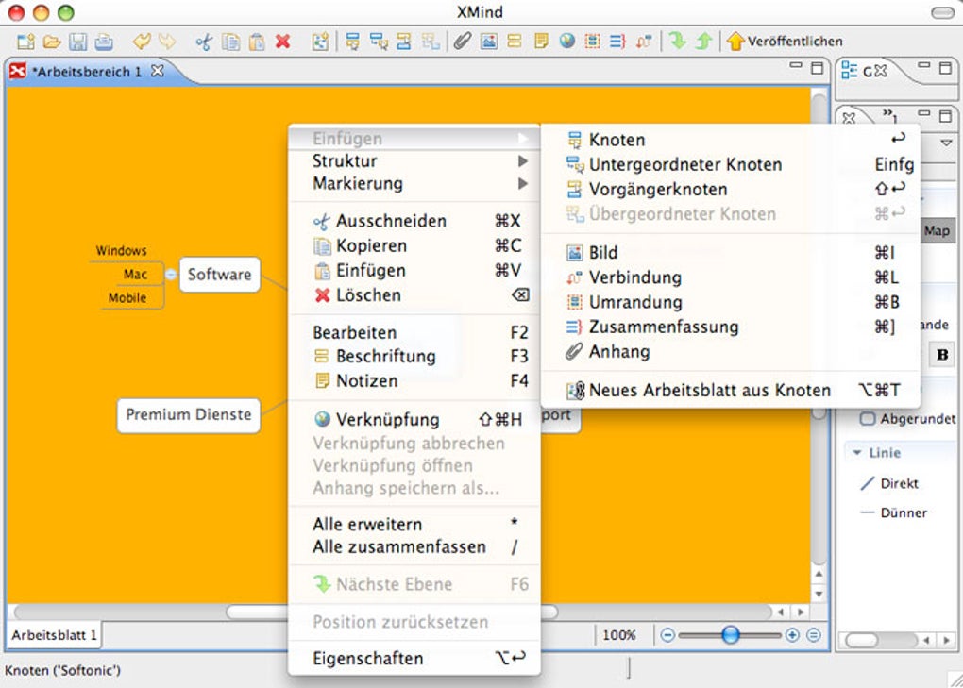Click the red X delete icon in toolbar
Image resolution: width=963 pixels, height=688 pixels.
[282, 42]
